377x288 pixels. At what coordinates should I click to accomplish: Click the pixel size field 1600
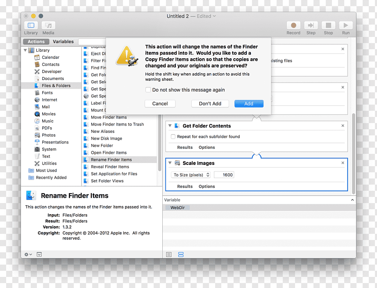pos(224,175)
